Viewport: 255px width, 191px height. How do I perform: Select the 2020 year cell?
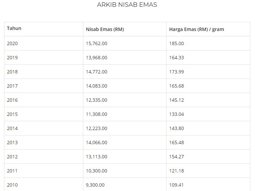click(12, 43)
